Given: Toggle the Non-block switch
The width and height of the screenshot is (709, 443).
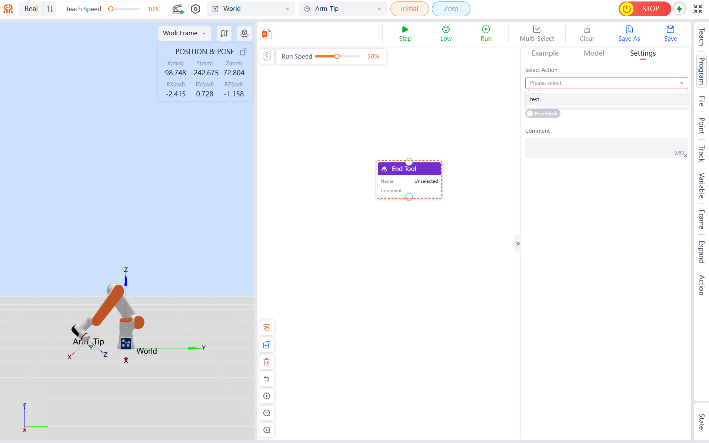Looking at the screenshot, I should 543,113.
